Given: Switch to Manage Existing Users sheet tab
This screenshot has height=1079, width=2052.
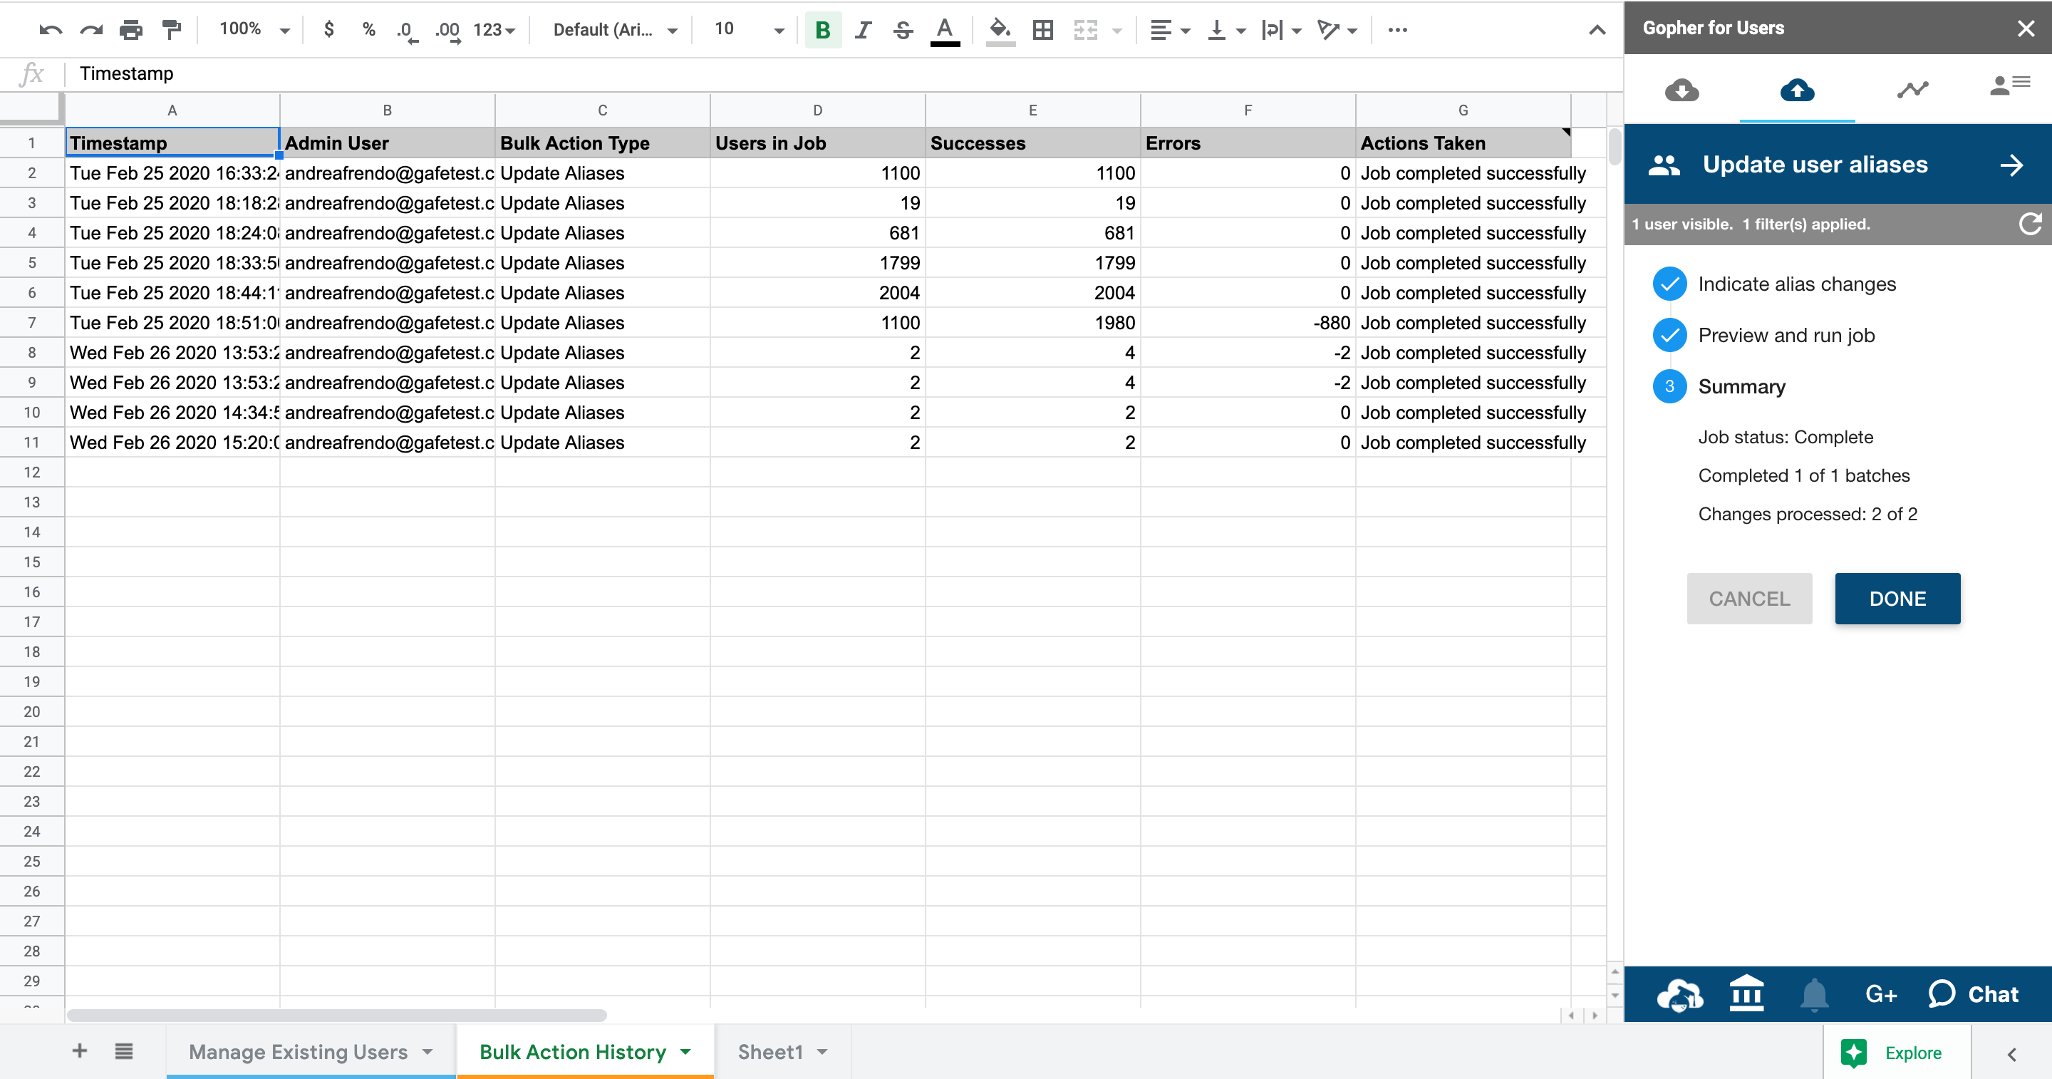Looking at the screenshot, I should 298,1052.
